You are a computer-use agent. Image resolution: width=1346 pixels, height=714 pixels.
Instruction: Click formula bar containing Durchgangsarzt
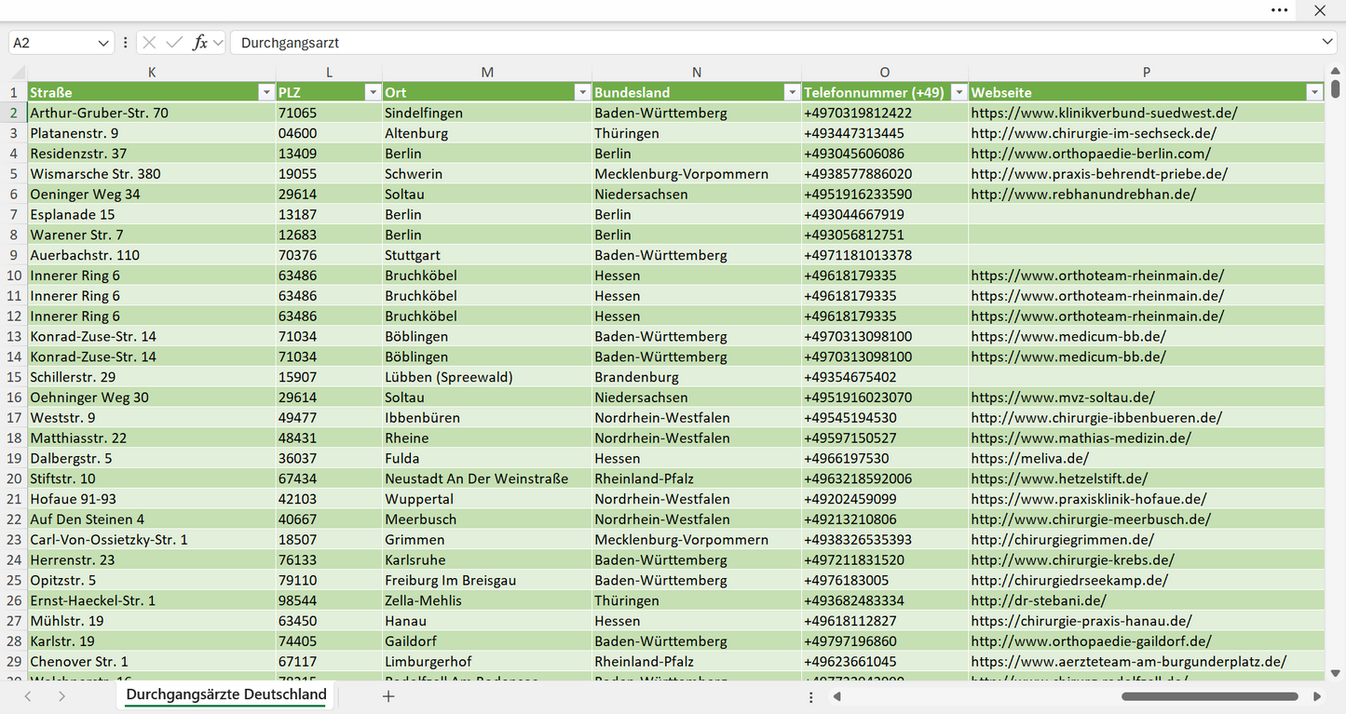[775, 43]
